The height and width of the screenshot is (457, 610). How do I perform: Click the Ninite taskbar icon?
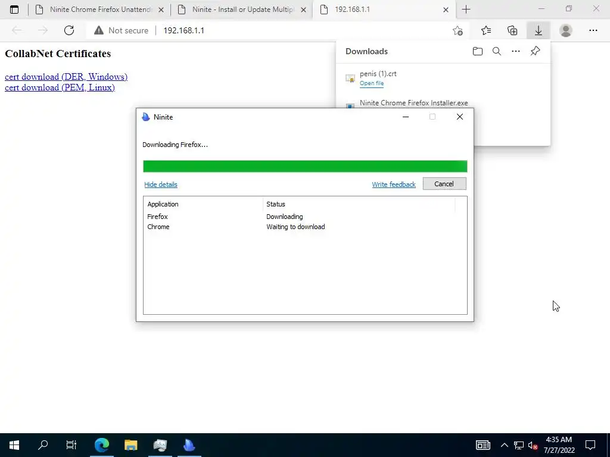[189, 445]
